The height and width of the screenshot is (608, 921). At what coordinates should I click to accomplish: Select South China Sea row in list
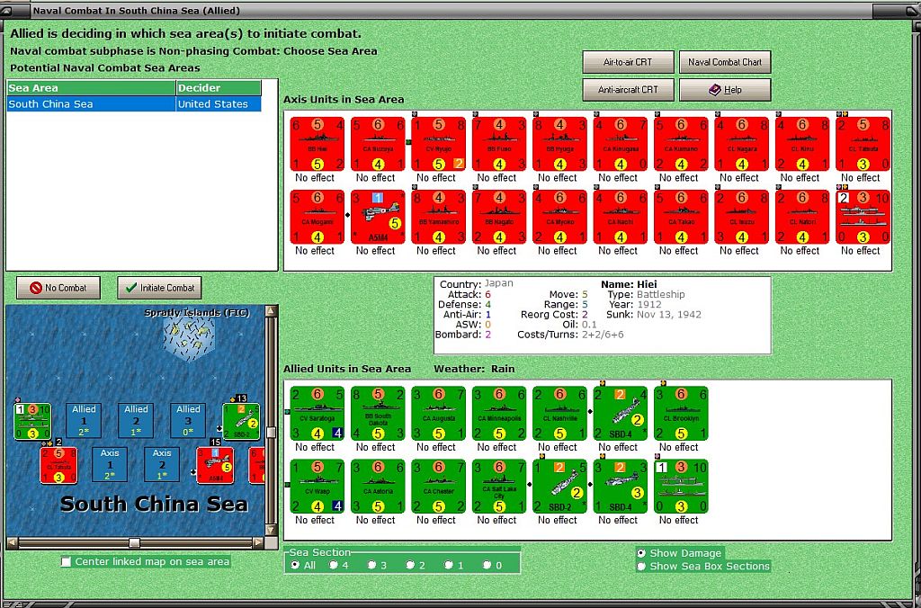click(x=134, y=104)
